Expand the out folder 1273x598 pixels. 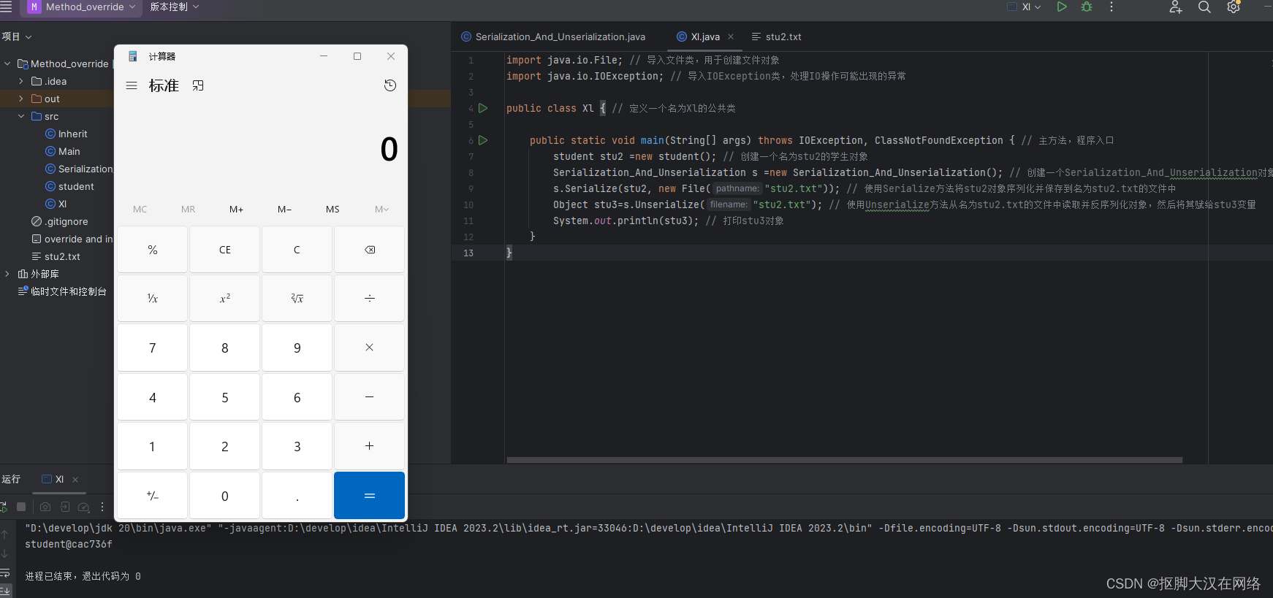click(x=21, y=99)
